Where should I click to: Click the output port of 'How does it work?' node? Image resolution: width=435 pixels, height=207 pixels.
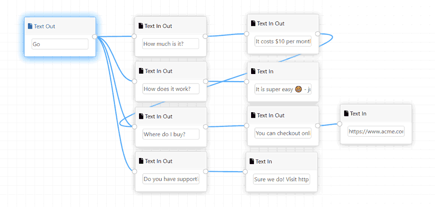pyautogui.click(x=205, y=81)
